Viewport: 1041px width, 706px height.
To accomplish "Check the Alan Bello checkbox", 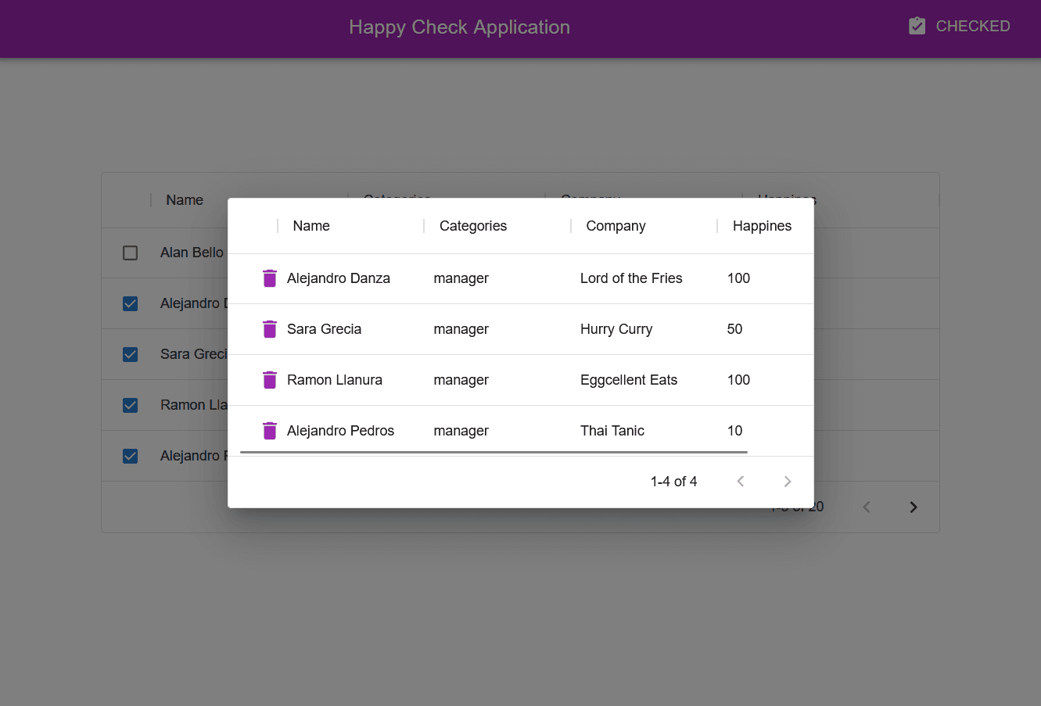I will tap(131, 253).
